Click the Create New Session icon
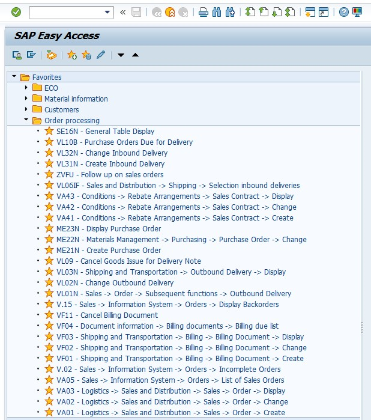The height and width of the screenshot is (420, 371). 310,13
